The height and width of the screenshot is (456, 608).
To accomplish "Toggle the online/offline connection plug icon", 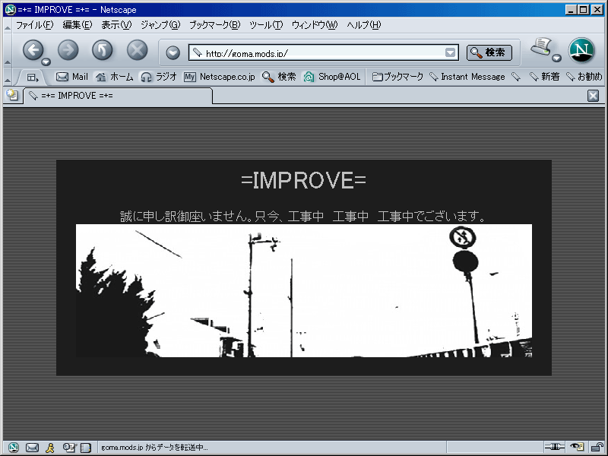I will click(555, 448).
